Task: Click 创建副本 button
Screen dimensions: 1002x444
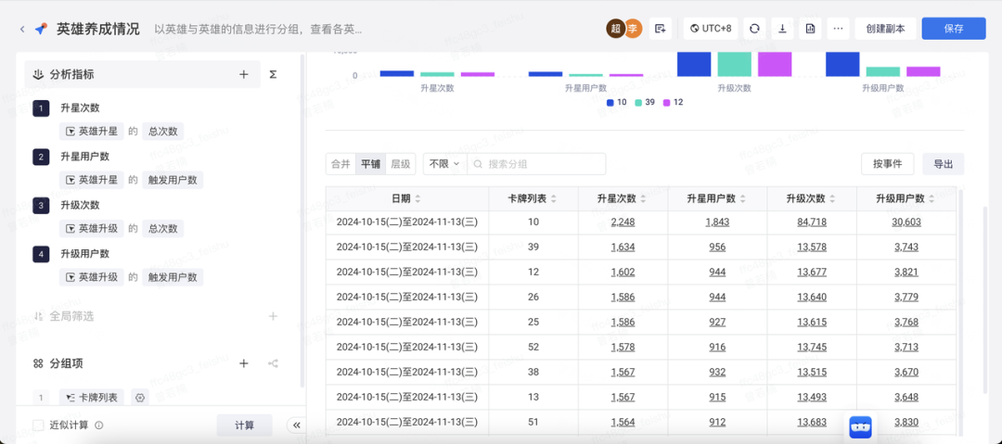Action: [885, 29]
